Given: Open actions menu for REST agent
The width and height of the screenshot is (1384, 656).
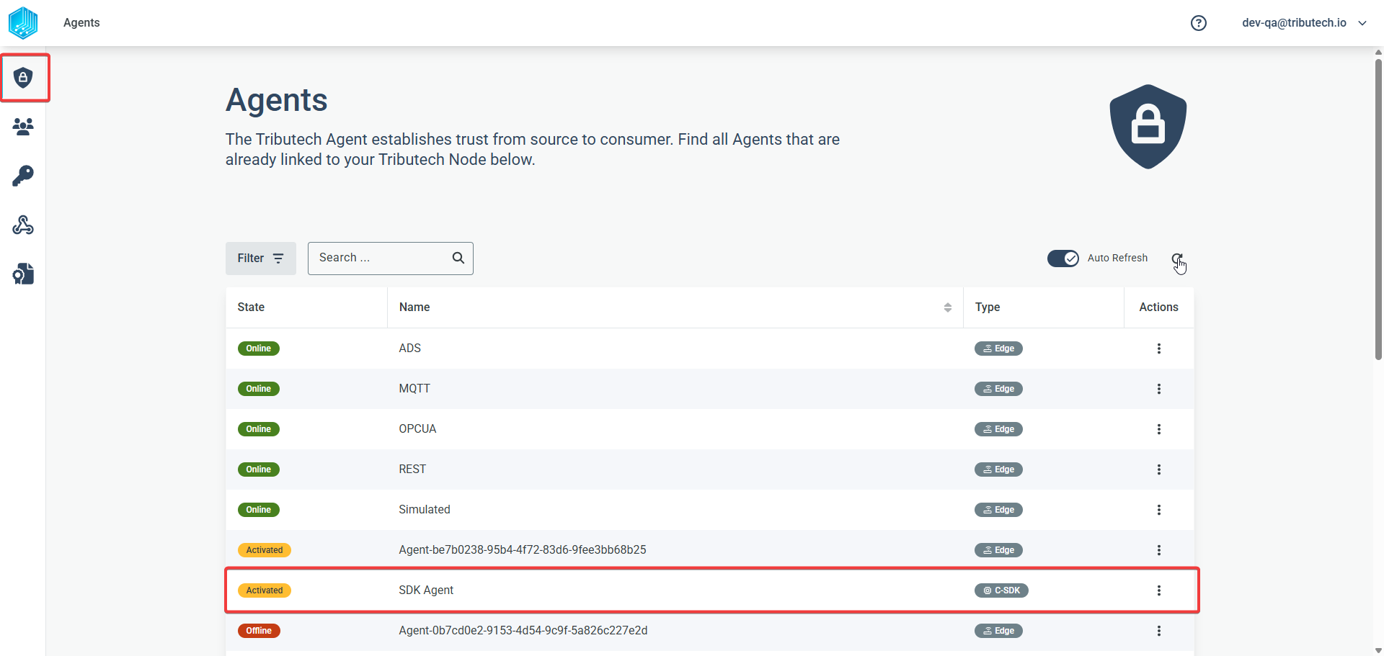Looking at the screenshot, I should coord(1159,469).
